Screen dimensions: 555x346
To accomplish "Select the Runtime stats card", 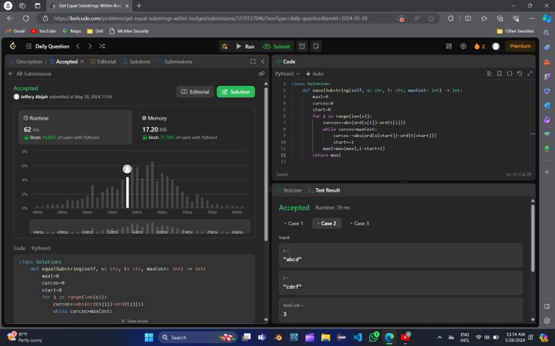I will [75, 127].
